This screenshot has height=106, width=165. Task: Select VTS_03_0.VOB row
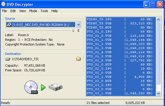click(x=121, y=89)
